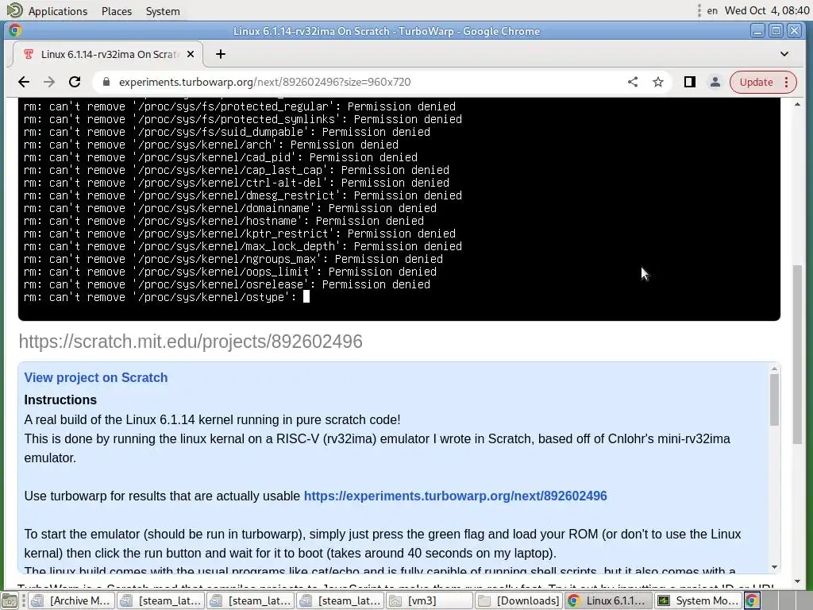Open the Places menu

click(x=117, y=11)
